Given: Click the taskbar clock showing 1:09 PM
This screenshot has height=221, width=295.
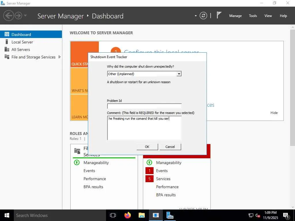Looking at the screenshot, I should [x=270, y=215].
